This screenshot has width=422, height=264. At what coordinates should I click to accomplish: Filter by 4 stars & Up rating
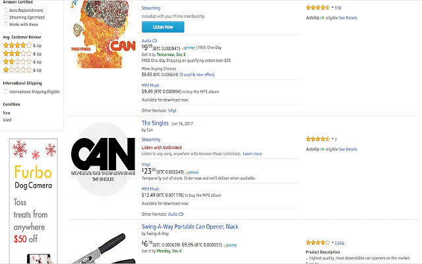[22, 46]
